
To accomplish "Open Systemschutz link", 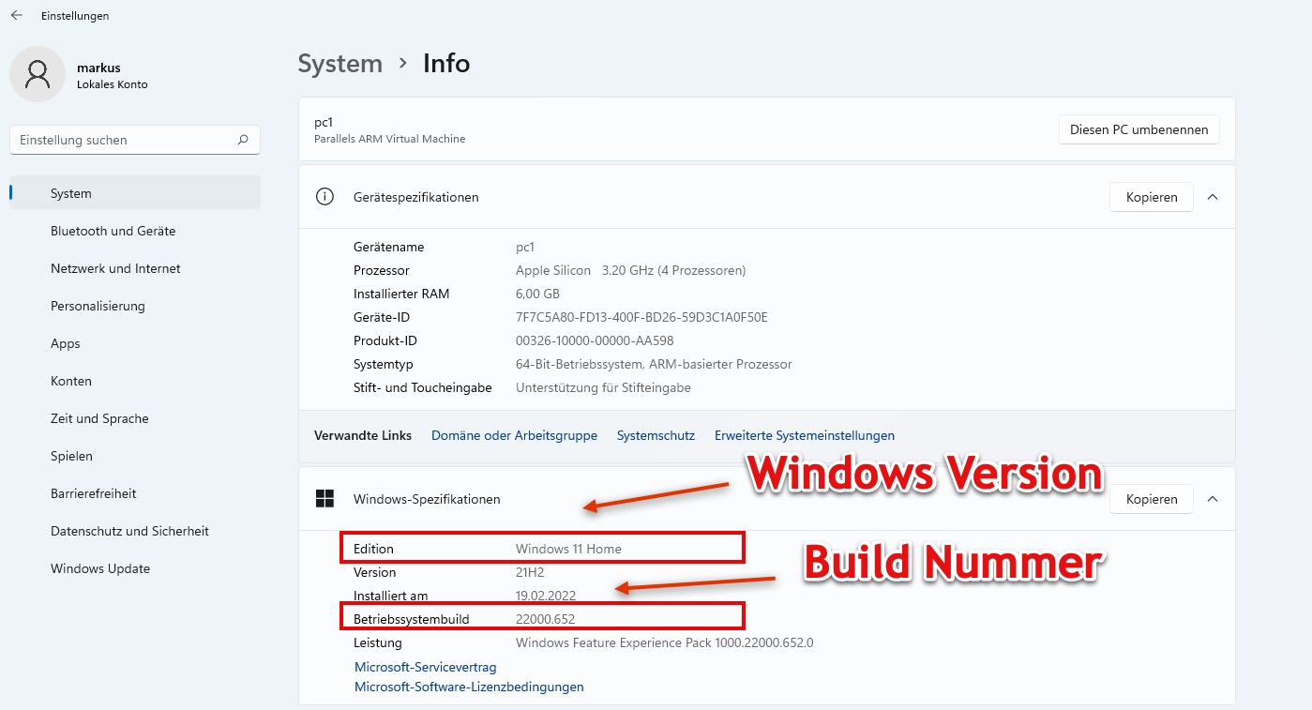I will [x=656, y=435].
